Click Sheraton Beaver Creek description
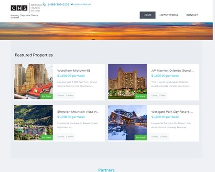This screenshot has width=215, height=172. click(77, 125)
